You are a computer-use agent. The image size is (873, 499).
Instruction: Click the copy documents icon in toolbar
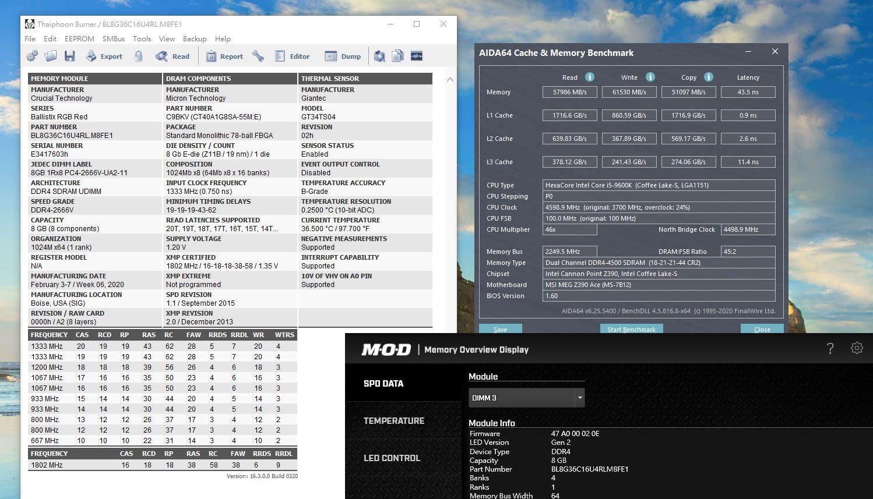[398, 56]
